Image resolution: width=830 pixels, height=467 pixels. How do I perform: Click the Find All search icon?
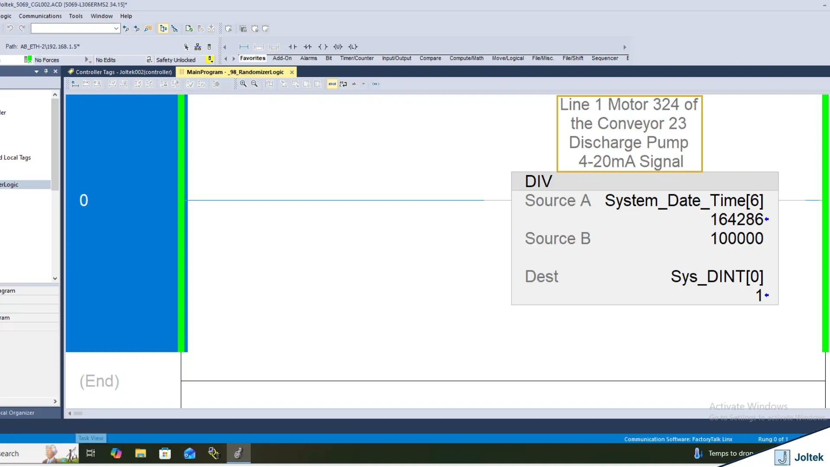coord(148,29)
